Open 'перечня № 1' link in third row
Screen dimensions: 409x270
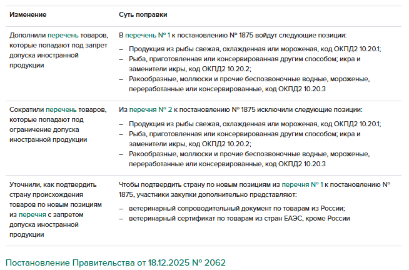(302, 185)
